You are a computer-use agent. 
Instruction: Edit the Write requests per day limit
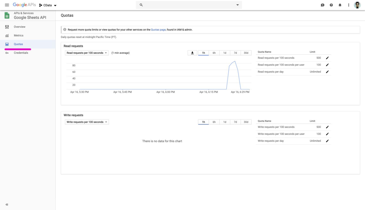[327, 141]
